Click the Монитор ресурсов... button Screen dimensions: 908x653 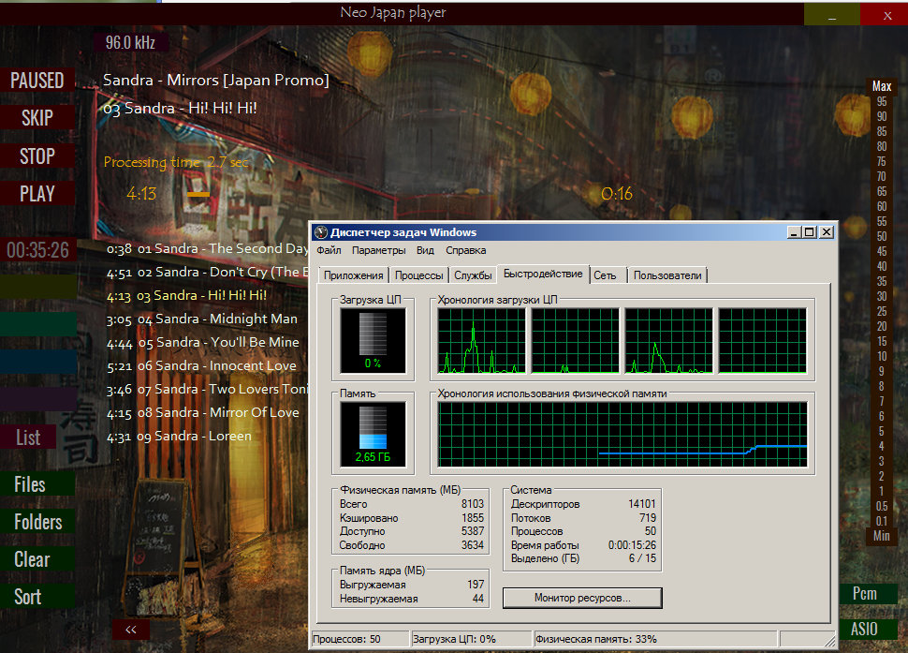point(582,598)
